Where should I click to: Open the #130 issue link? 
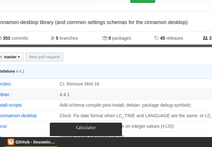167,126
